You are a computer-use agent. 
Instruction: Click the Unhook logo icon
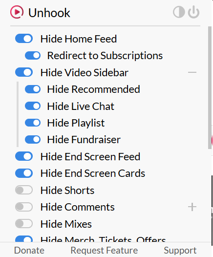[x=17, y=12]
